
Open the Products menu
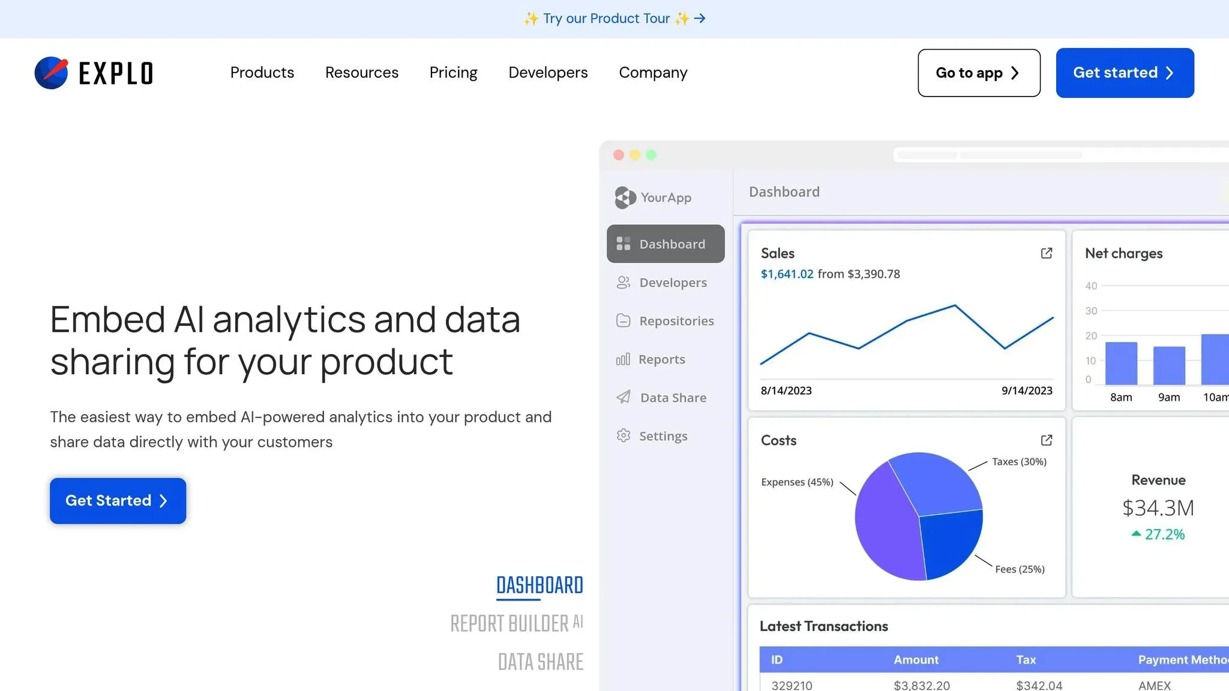(262, 73)
